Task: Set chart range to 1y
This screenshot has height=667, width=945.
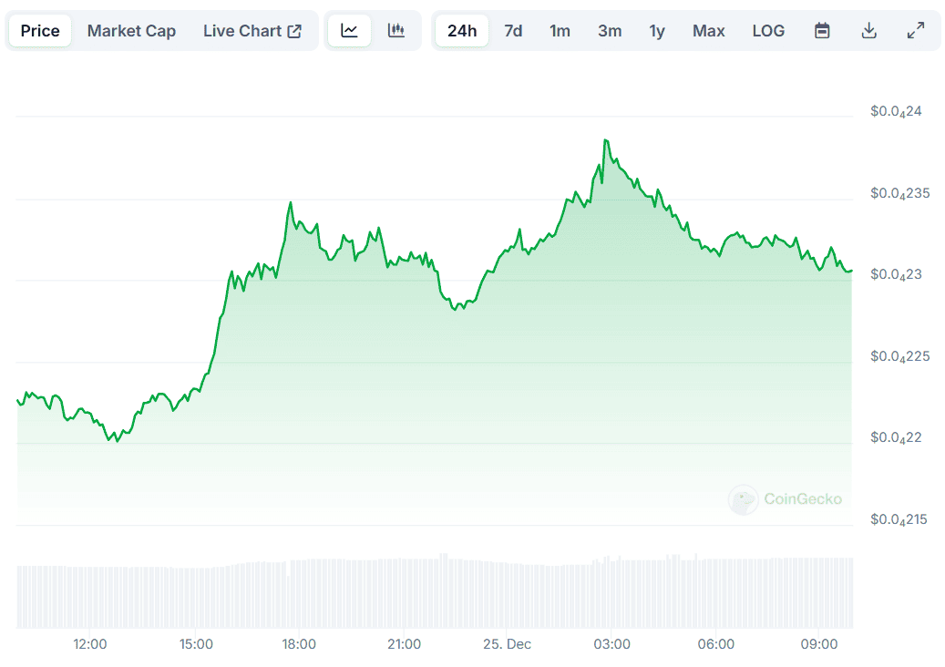Action: point(657,31)
